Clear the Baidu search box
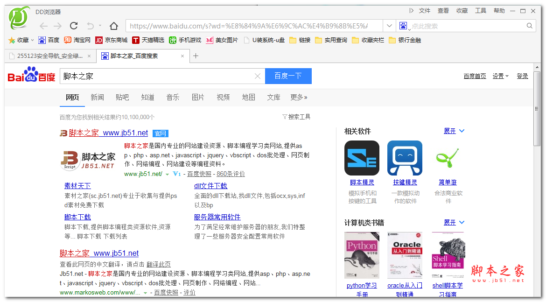 tap(257, 76)
